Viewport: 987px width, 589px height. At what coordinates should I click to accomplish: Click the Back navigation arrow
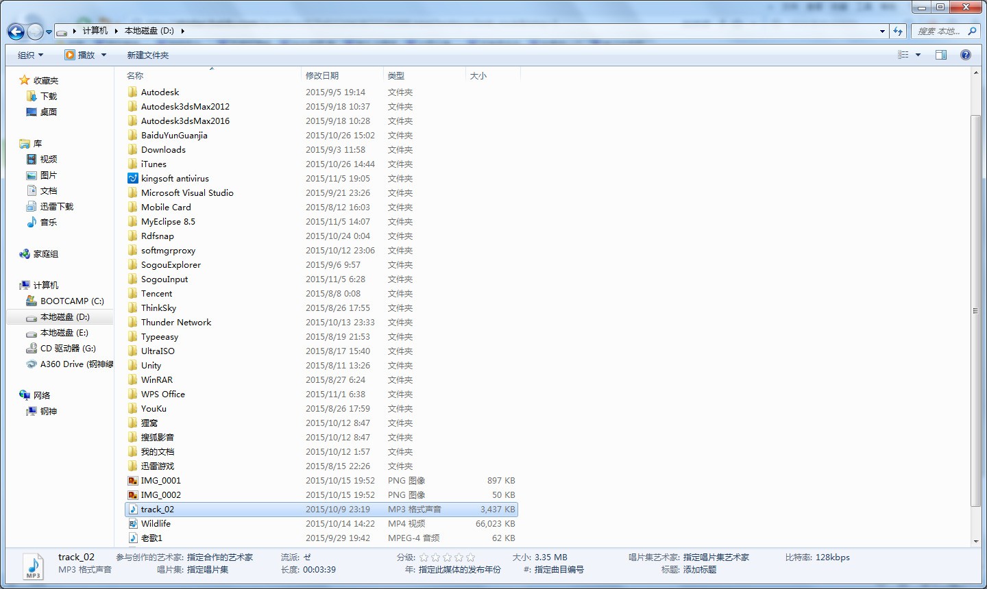pyautogui.click(x=16, y=32)
